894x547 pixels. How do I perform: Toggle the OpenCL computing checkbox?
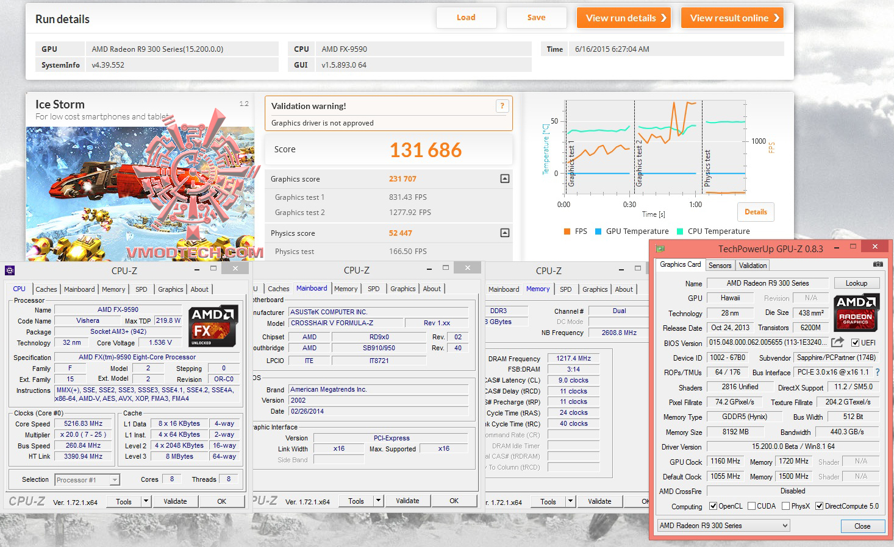point(713,506)
